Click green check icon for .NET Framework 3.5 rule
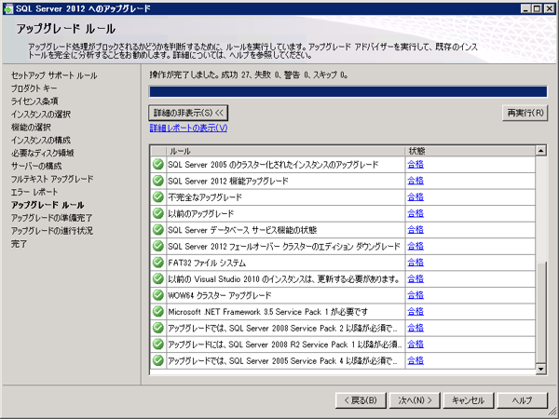This screenshot has height=419, width=559. click(158, 312)
